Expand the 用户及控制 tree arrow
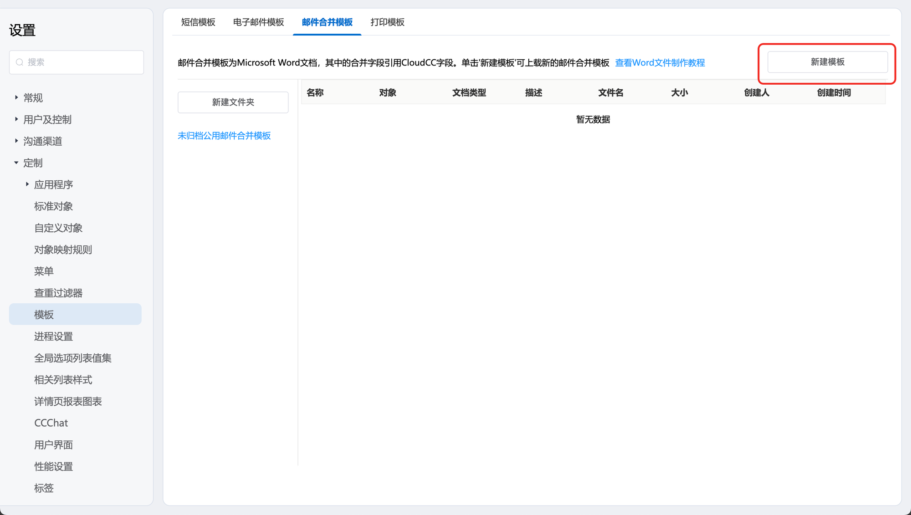This screenshot has height=515, width=911. (16, 119)
